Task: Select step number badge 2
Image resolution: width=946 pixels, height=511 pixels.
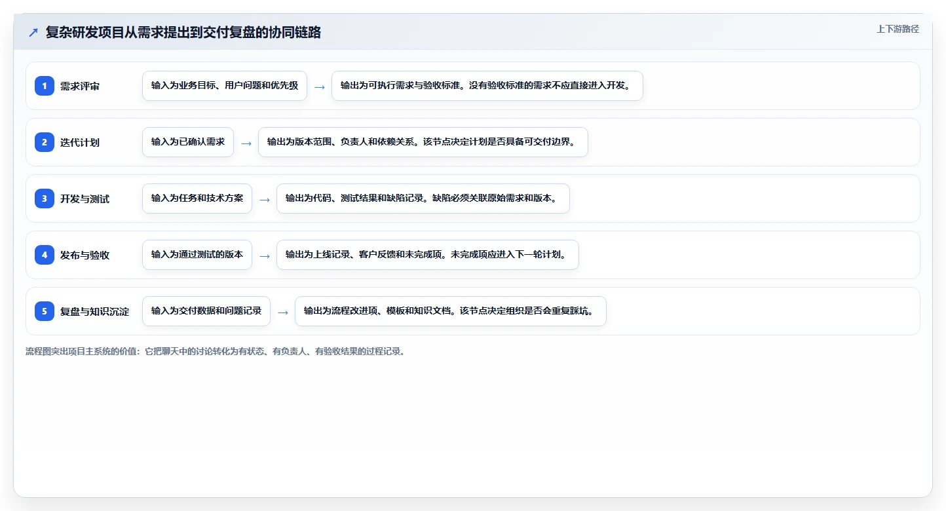Action: (45, 142)
